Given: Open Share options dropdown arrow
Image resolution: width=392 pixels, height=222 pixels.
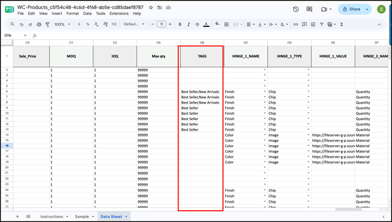Looking at the screenshot, I should tap(367, 9).
